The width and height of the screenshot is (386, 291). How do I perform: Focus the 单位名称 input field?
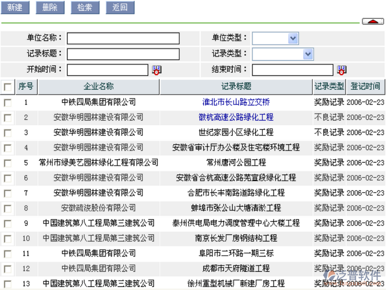(x=123, y=38)
